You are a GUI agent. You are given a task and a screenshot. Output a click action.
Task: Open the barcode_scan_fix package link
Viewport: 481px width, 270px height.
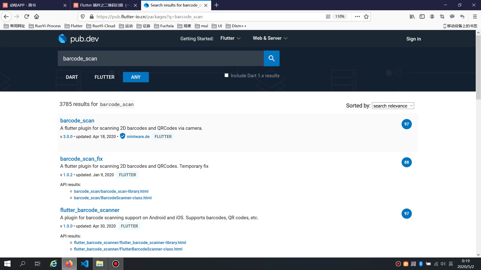pos(81,159)
